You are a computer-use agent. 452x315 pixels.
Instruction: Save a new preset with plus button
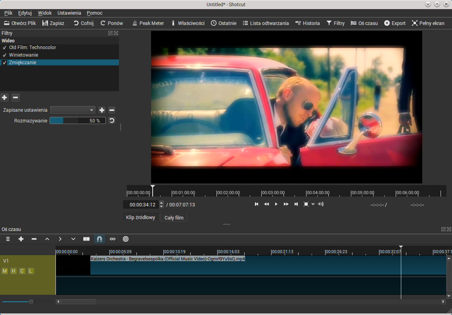[102, 110]
